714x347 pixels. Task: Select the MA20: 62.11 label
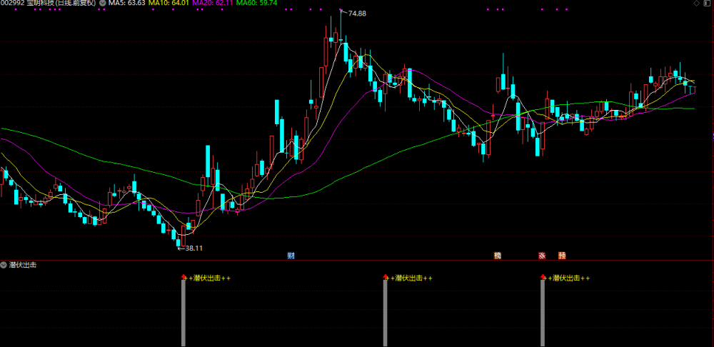click(213, 3)
